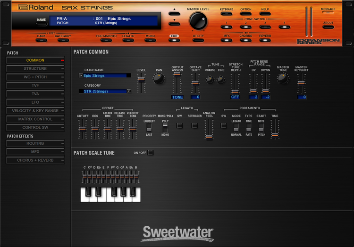Open the Help button

[x=265, y=14]
